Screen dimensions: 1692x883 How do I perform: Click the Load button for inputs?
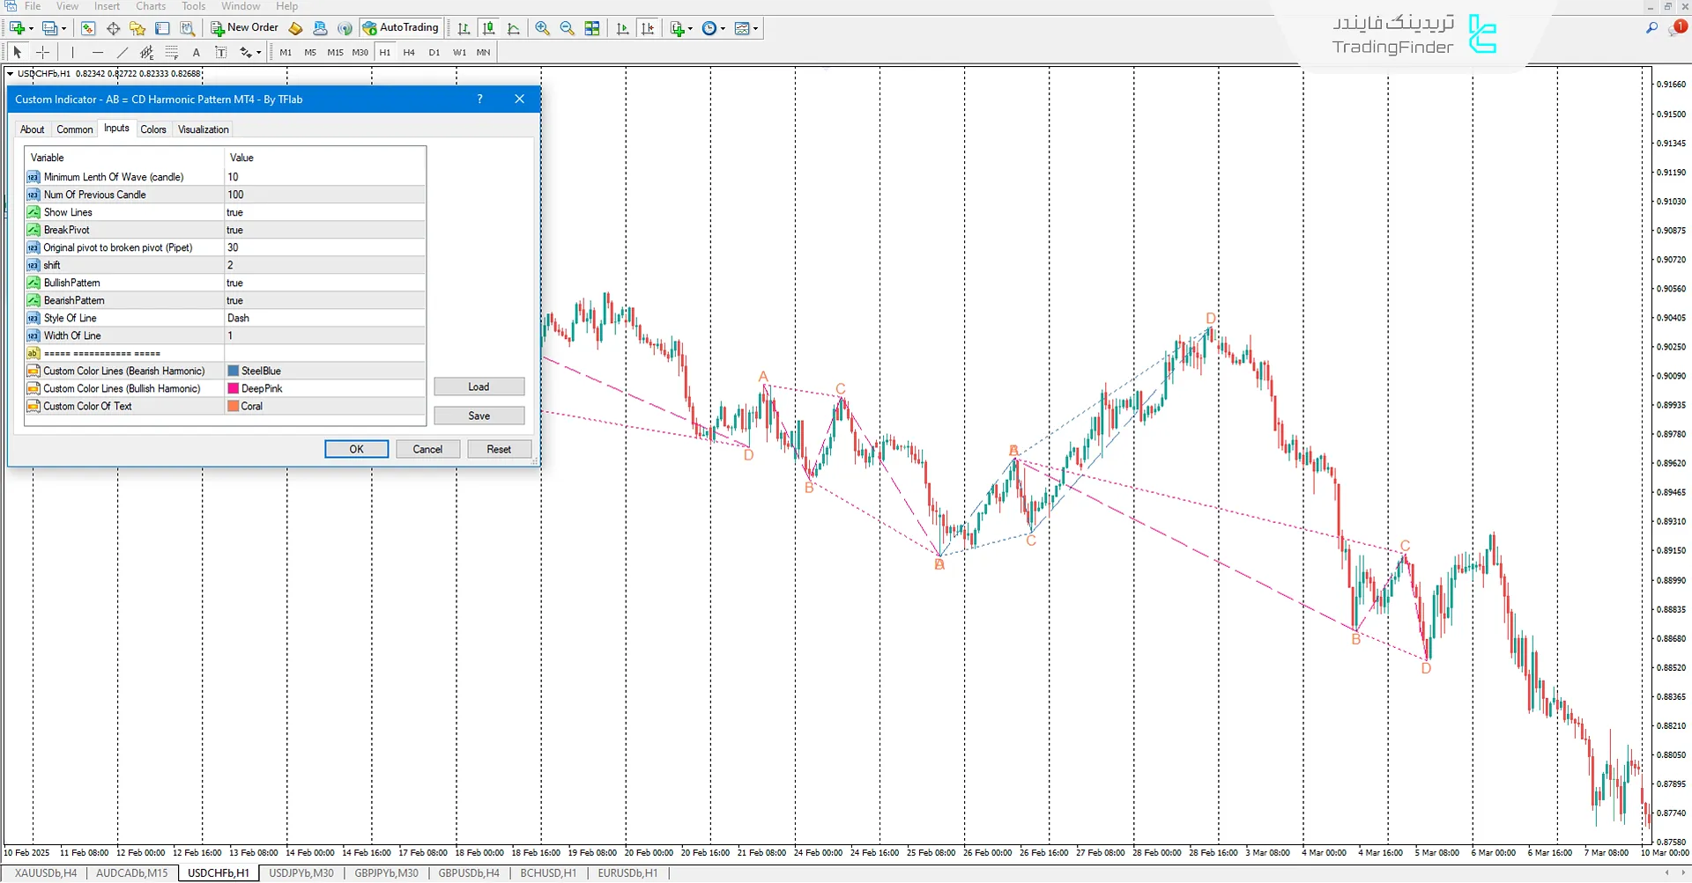click(x=479, y=387)
